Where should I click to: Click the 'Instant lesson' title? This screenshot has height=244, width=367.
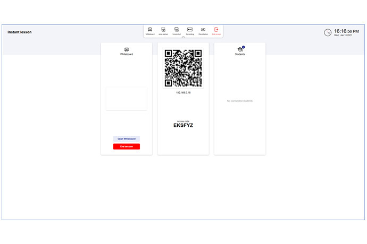20,32
